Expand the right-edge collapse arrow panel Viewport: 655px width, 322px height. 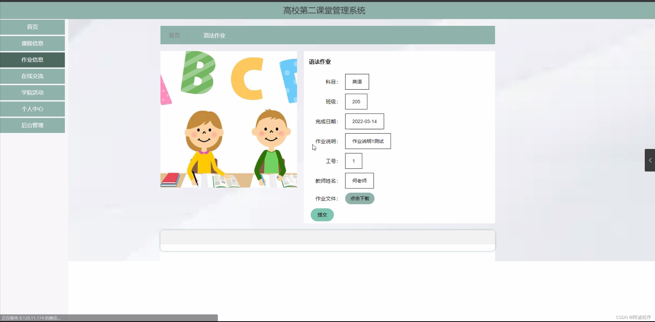tap(650, 160)
